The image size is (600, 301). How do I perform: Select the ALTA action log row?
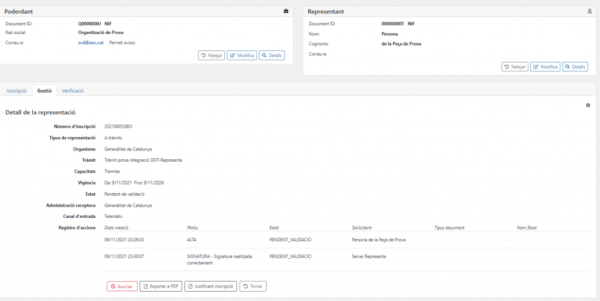(346, 240)
